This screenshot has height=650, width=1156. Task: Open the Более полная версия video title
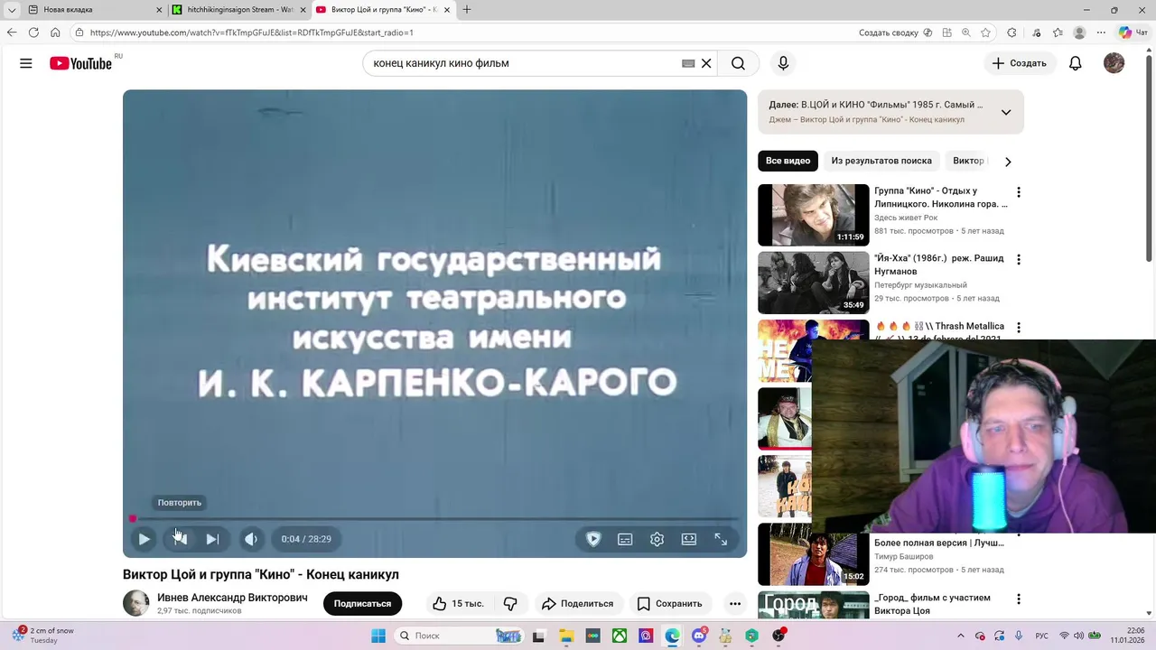[x=939, y=543]
